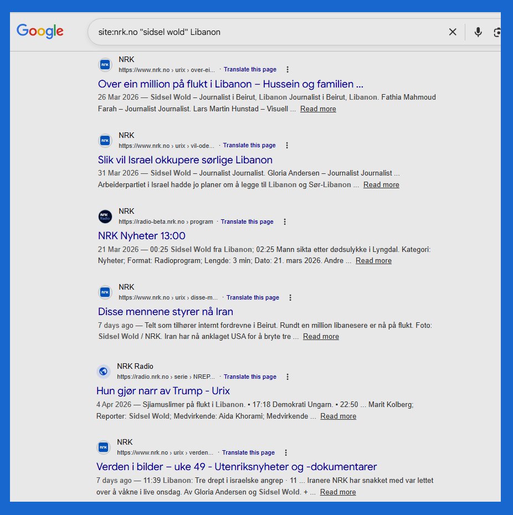Screen dimensions: 513x515
Task: Click NRK favicon of 'Slik vil Israel' result
Action: (x=105, y=141)
